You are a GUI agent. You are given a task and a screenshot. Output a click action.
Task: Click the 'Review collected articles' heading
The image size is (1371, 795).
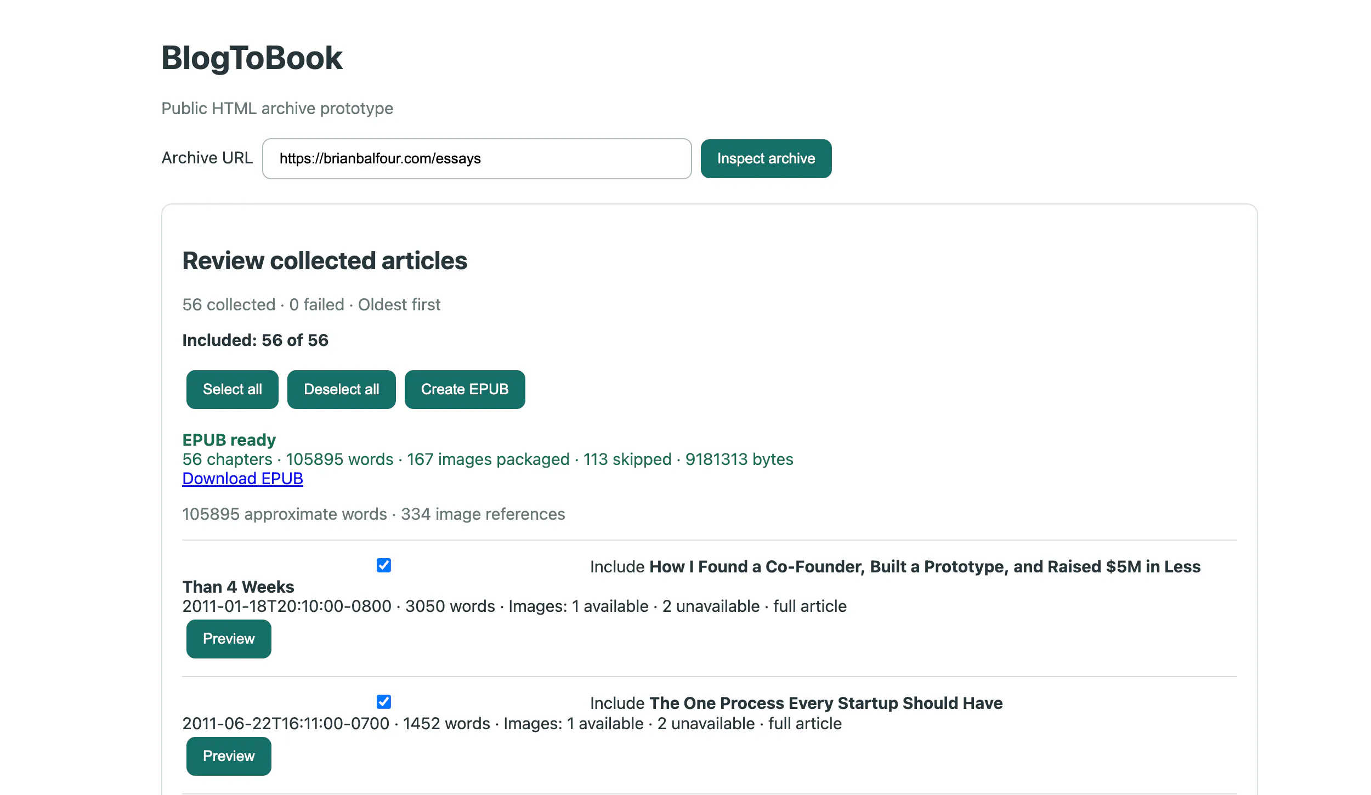click(x=325, y=261)
